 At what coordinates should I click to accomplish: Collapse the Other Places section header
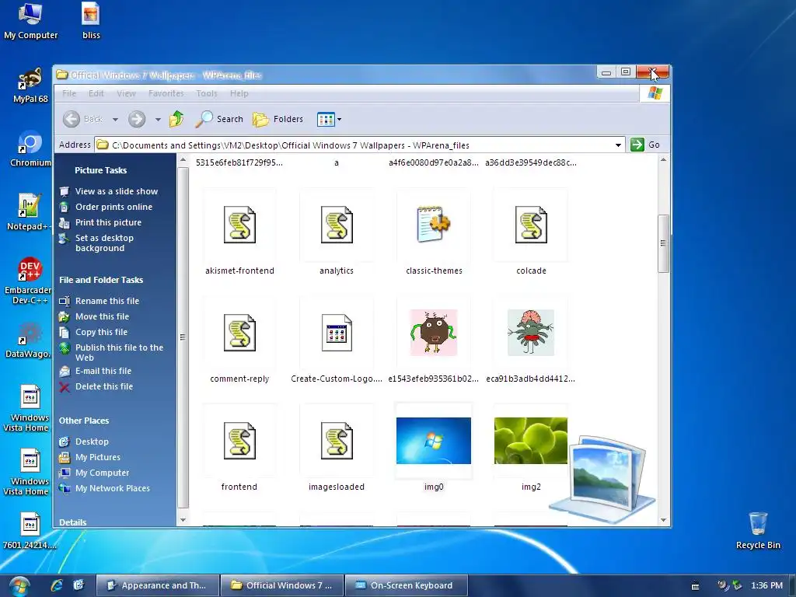(x=84, y=421)
